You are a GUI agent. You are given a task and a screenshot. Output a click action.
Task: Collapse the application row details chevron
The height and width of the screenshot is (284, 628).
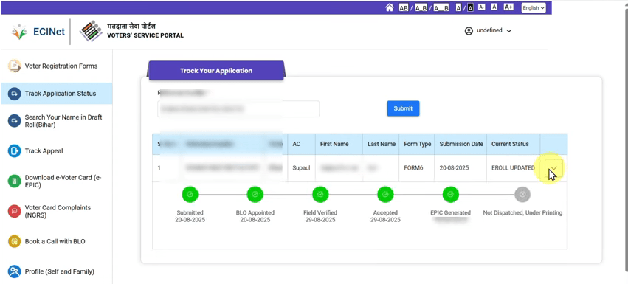pos(554,168)
